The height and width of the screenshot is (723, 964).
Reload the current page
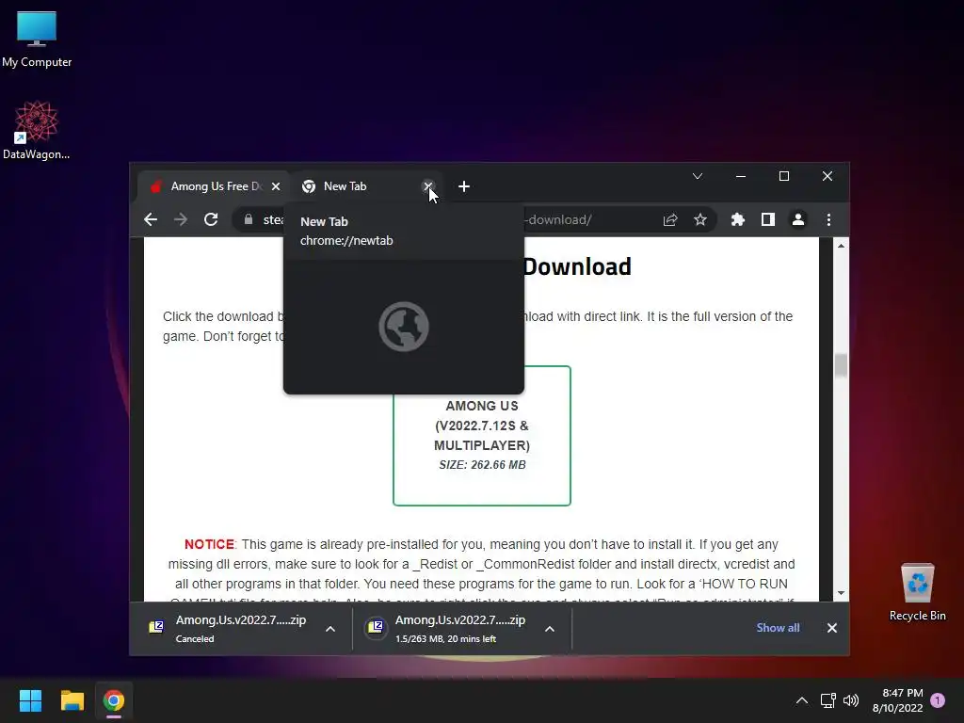(211, 219)
